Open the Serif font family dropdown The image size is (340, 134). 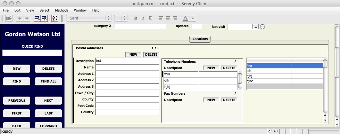pos(89,18)
